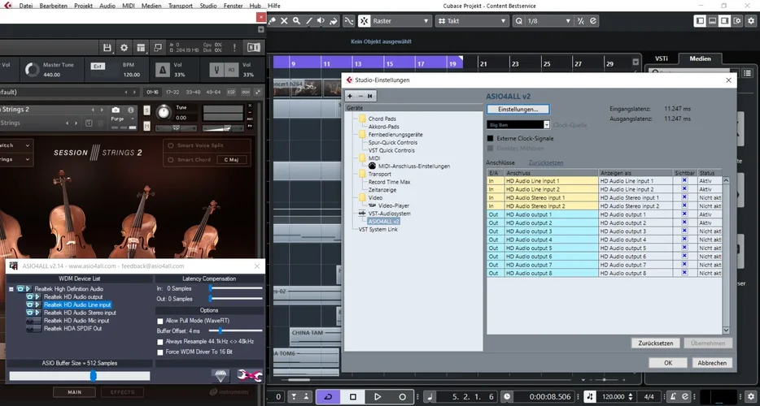
Task: Open Kontakt options gear icon
Action: pos(124,48)
